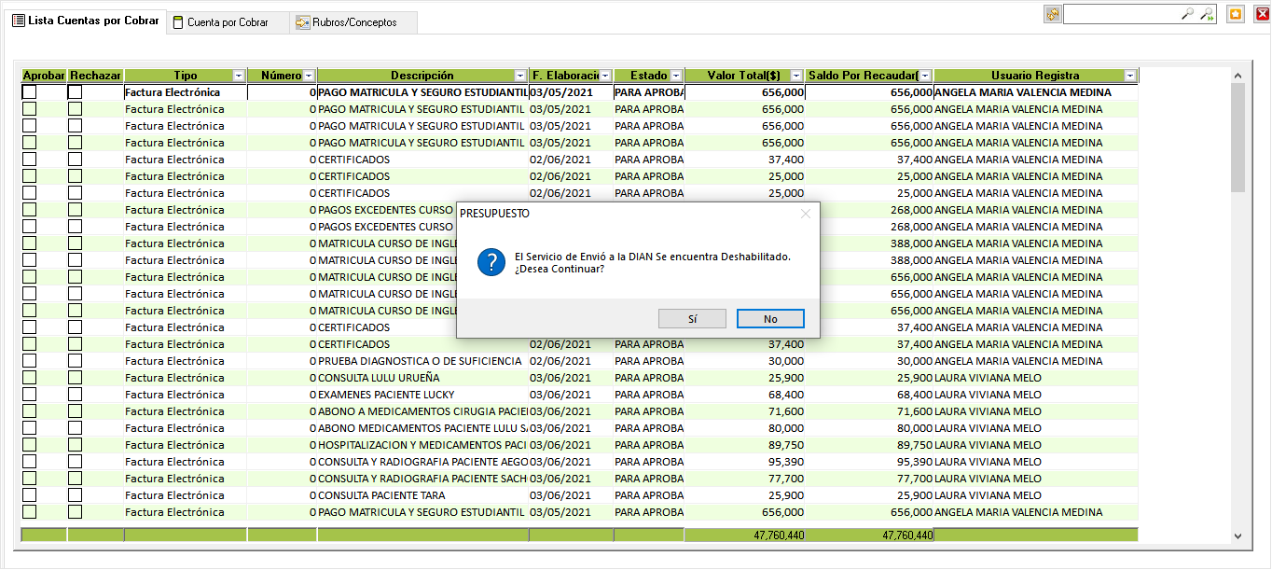Click the Rubros/Conceptos tab arrow icon
This screenshot has width=1272, height=570.
click(x=303, y=22)
